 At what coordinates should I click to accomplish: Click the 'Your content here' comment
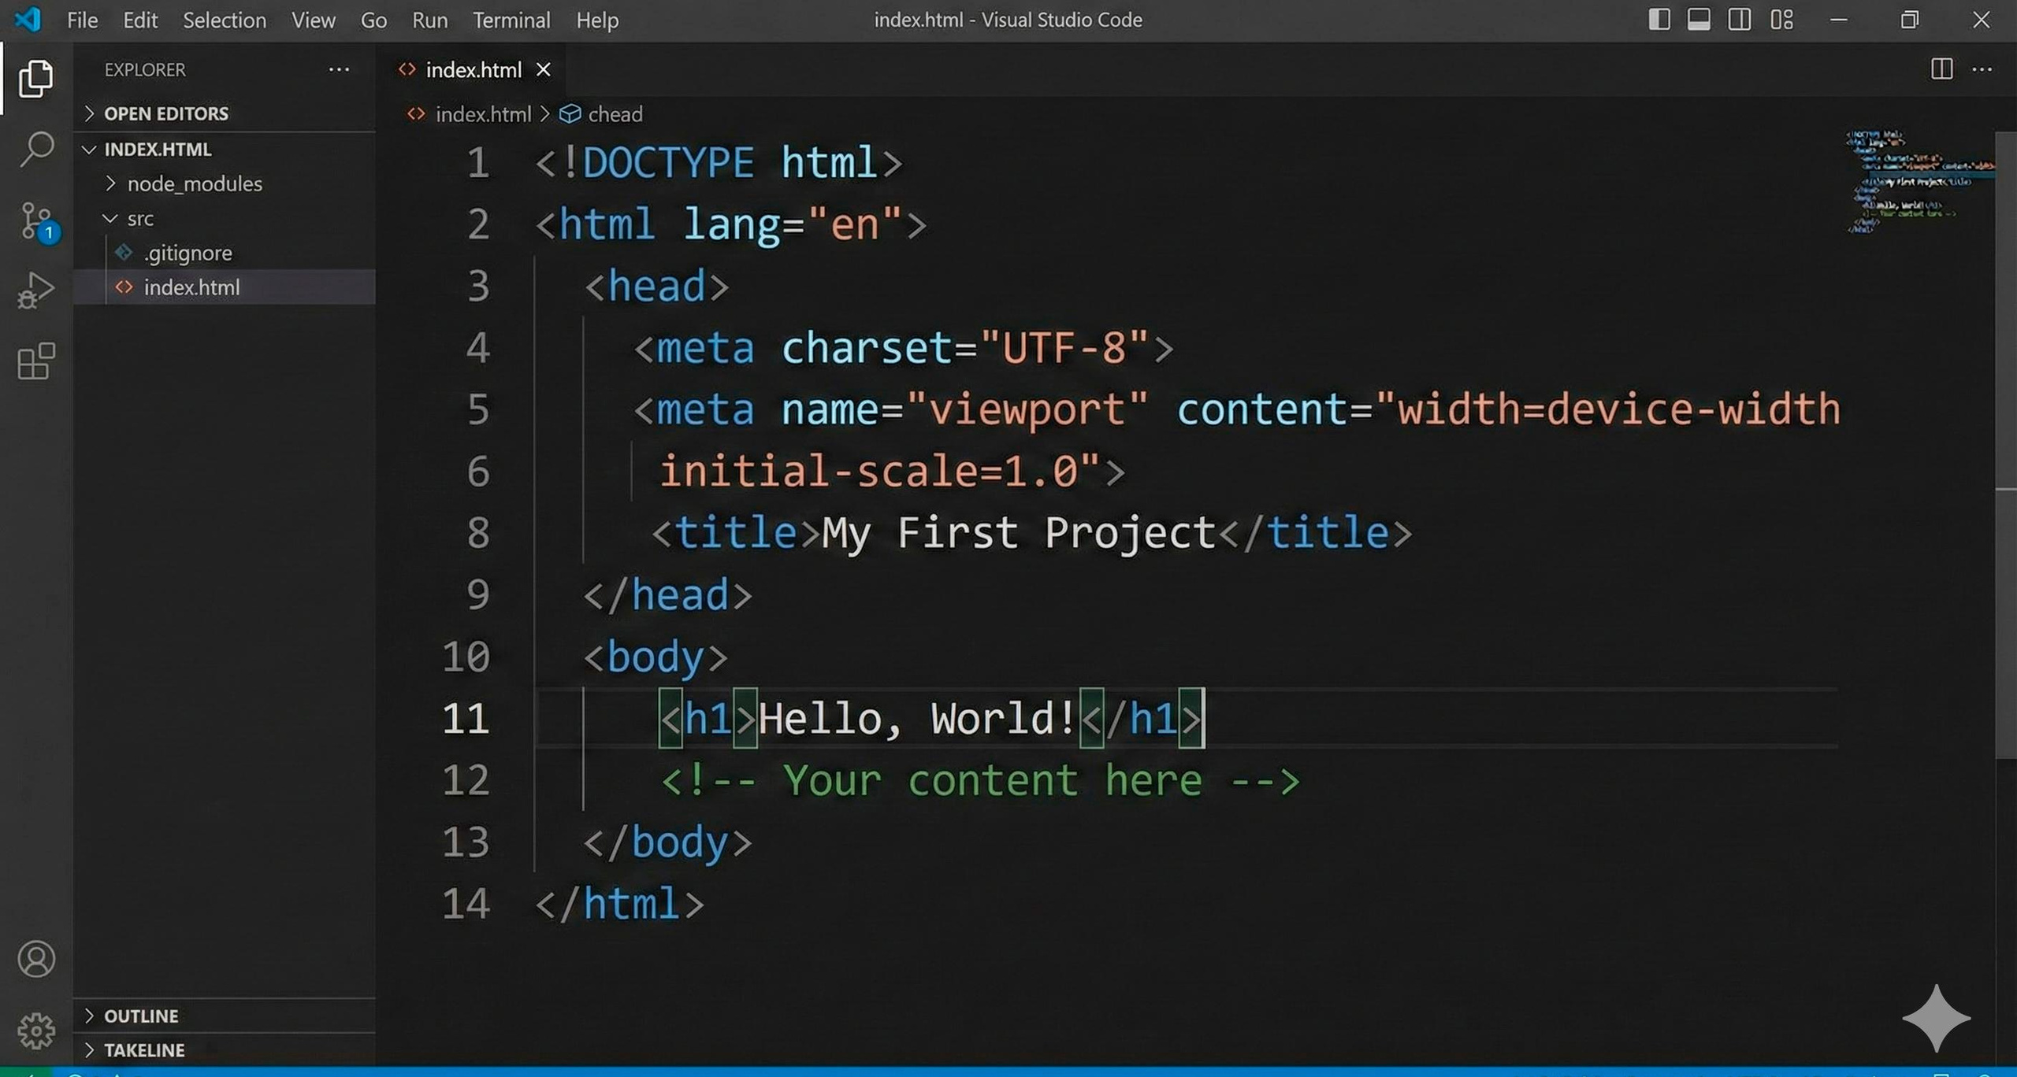(980, 781)
